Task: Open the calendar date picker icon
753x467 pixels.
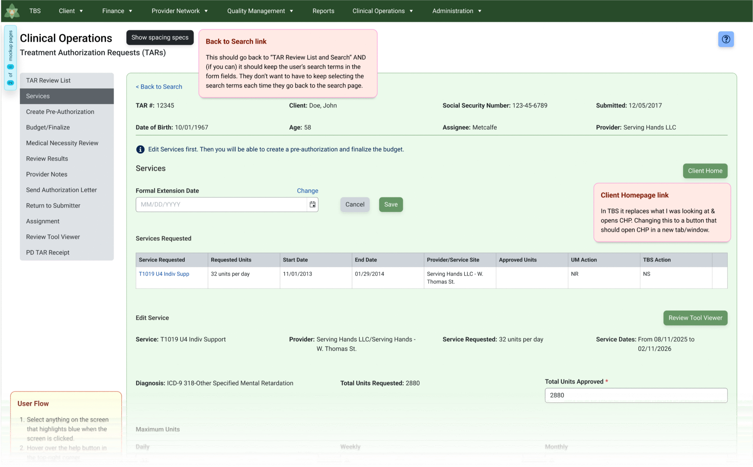Action: pyautogui.click(x=312, y=204)
